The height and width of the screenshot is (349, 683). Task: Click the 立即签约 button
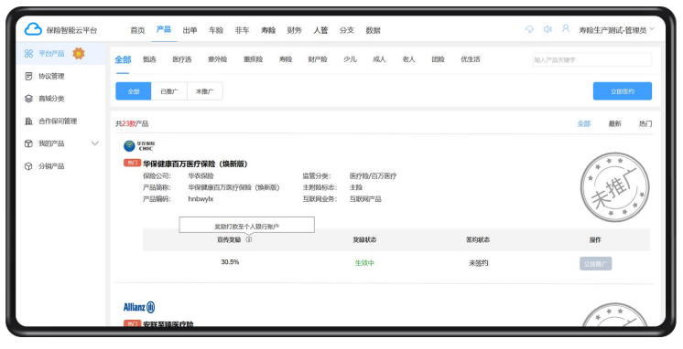623,91
